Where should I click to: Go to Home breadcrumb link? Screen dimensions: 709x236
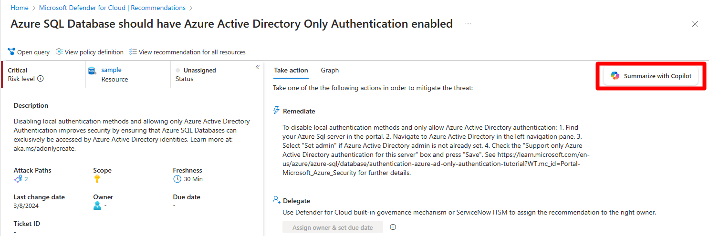pos(20,8)
